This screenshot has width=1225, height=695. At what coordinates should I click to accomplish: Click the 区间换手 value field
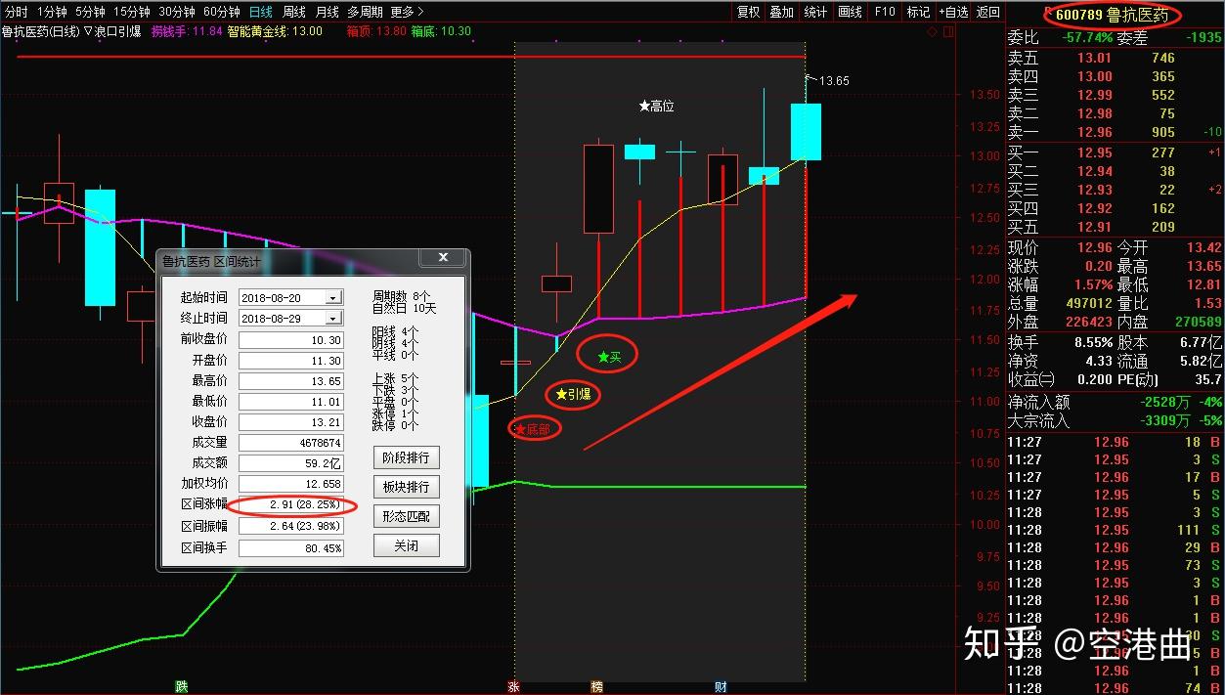[x=291, y=548]
